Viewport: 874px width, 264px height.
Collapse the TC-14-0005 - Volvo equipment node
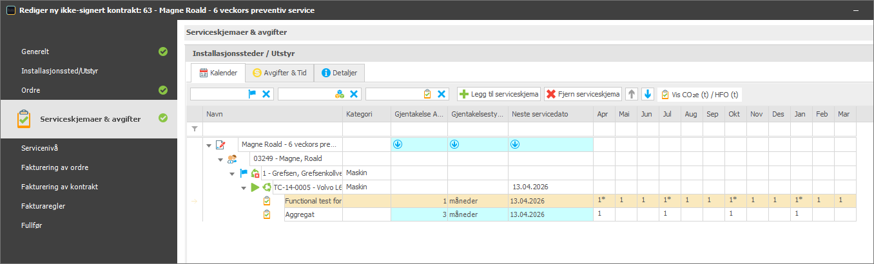tap(244, 188)
